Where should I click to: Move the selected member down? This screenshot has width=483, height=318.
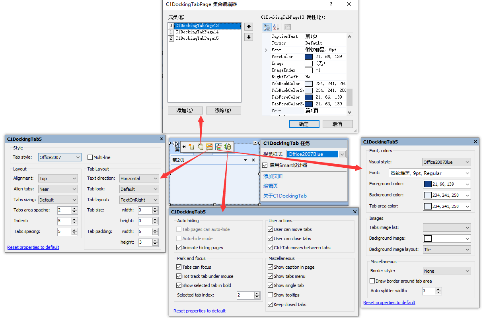click(249, 37)
